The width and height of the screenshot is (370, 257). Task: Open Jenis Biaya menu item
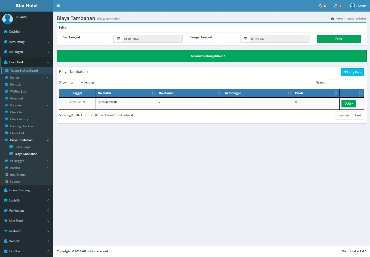pos(22,147)
